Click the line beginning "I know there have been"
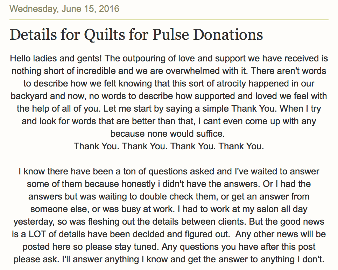Viewport: 338px width, 270px height. click(x=169, y=172)
